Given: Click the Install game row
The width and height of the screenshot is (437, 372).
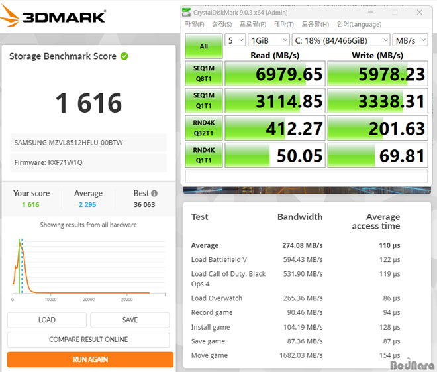Looking at the screenshot, I should (x=295, y=327).
